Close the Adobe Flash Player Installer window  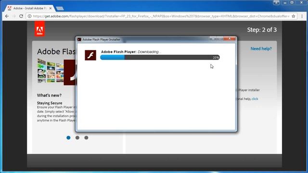click(230, 38)
